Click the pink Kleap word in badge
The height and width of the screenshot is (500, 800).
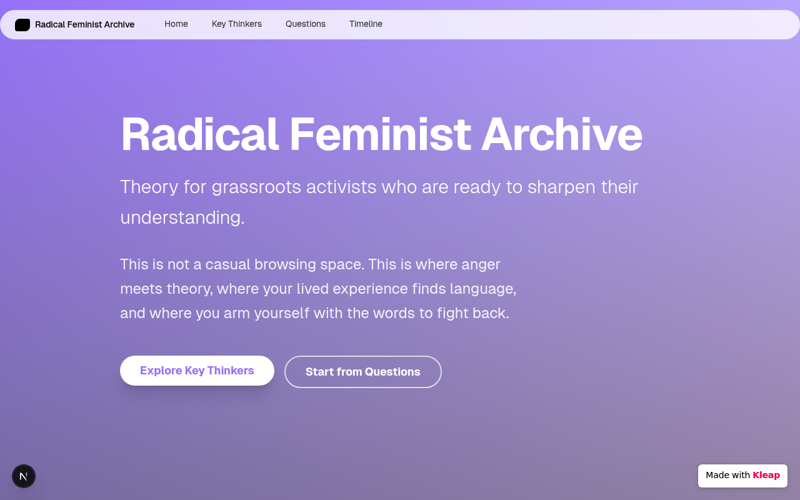(766, 476)
